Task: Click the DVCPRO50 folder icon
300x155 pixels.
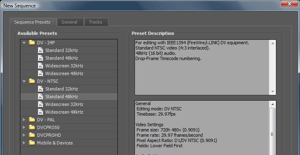Action: point(32,127)
